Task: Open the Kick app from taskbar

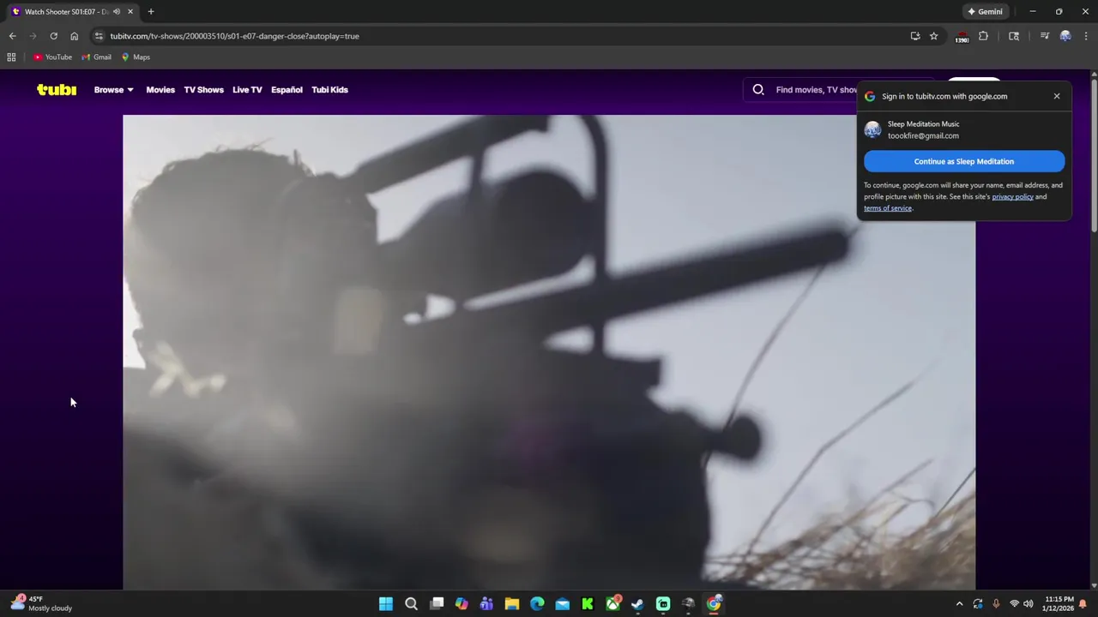Action: [588, 604]
